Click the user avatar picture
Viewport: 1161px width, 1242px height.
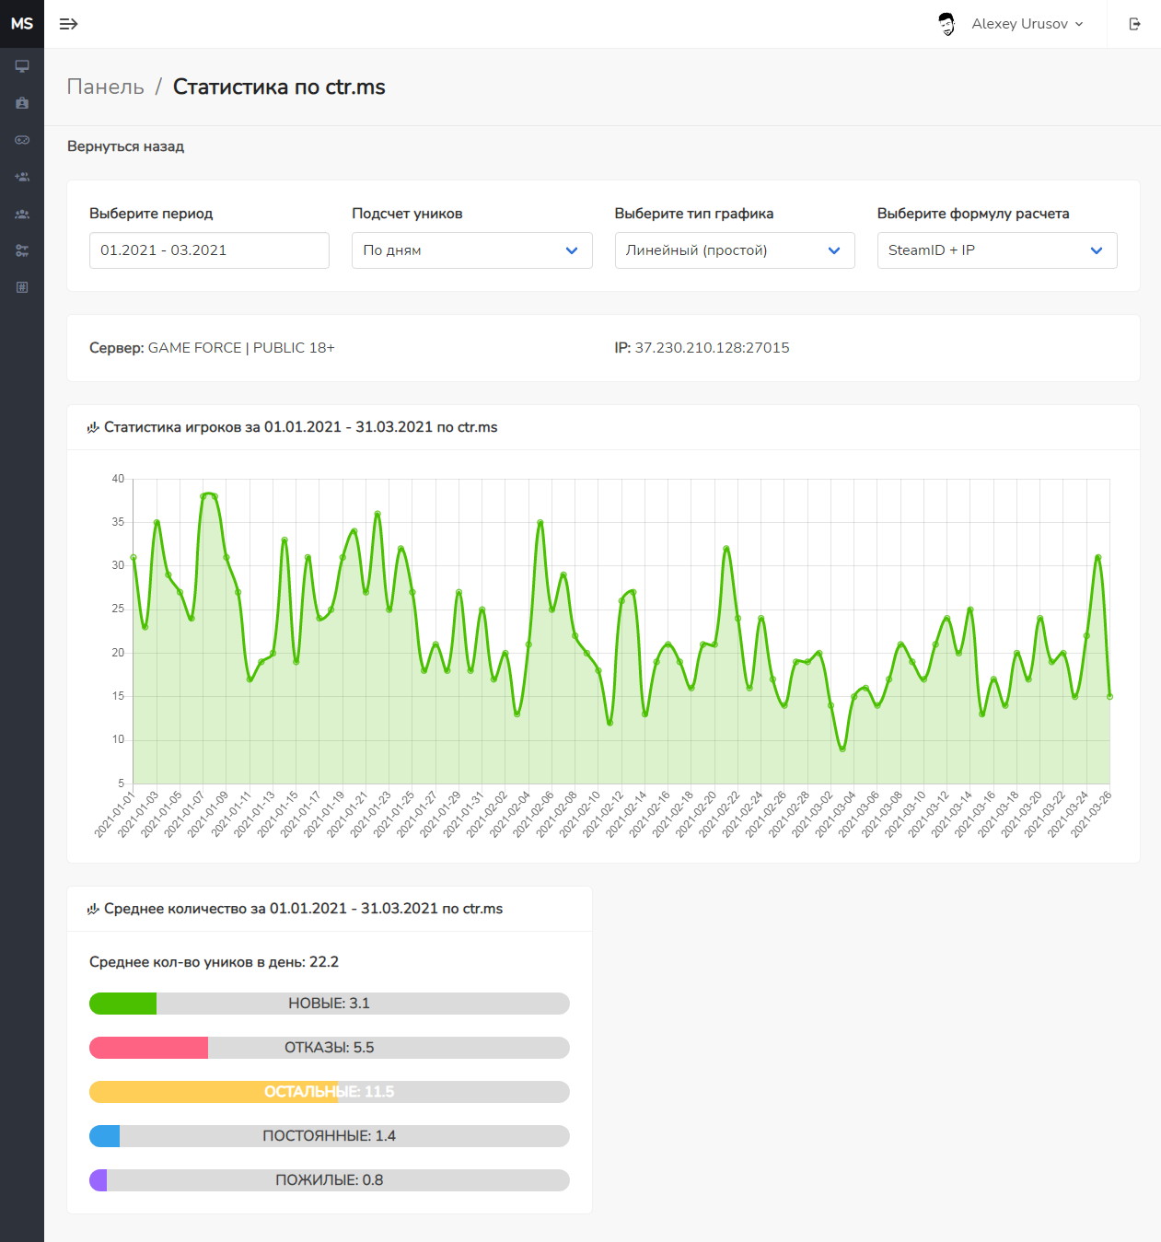946,24
